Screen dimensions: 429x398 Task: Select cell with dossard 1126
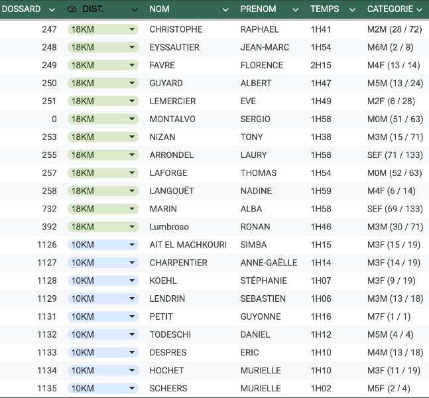[47, 245]
